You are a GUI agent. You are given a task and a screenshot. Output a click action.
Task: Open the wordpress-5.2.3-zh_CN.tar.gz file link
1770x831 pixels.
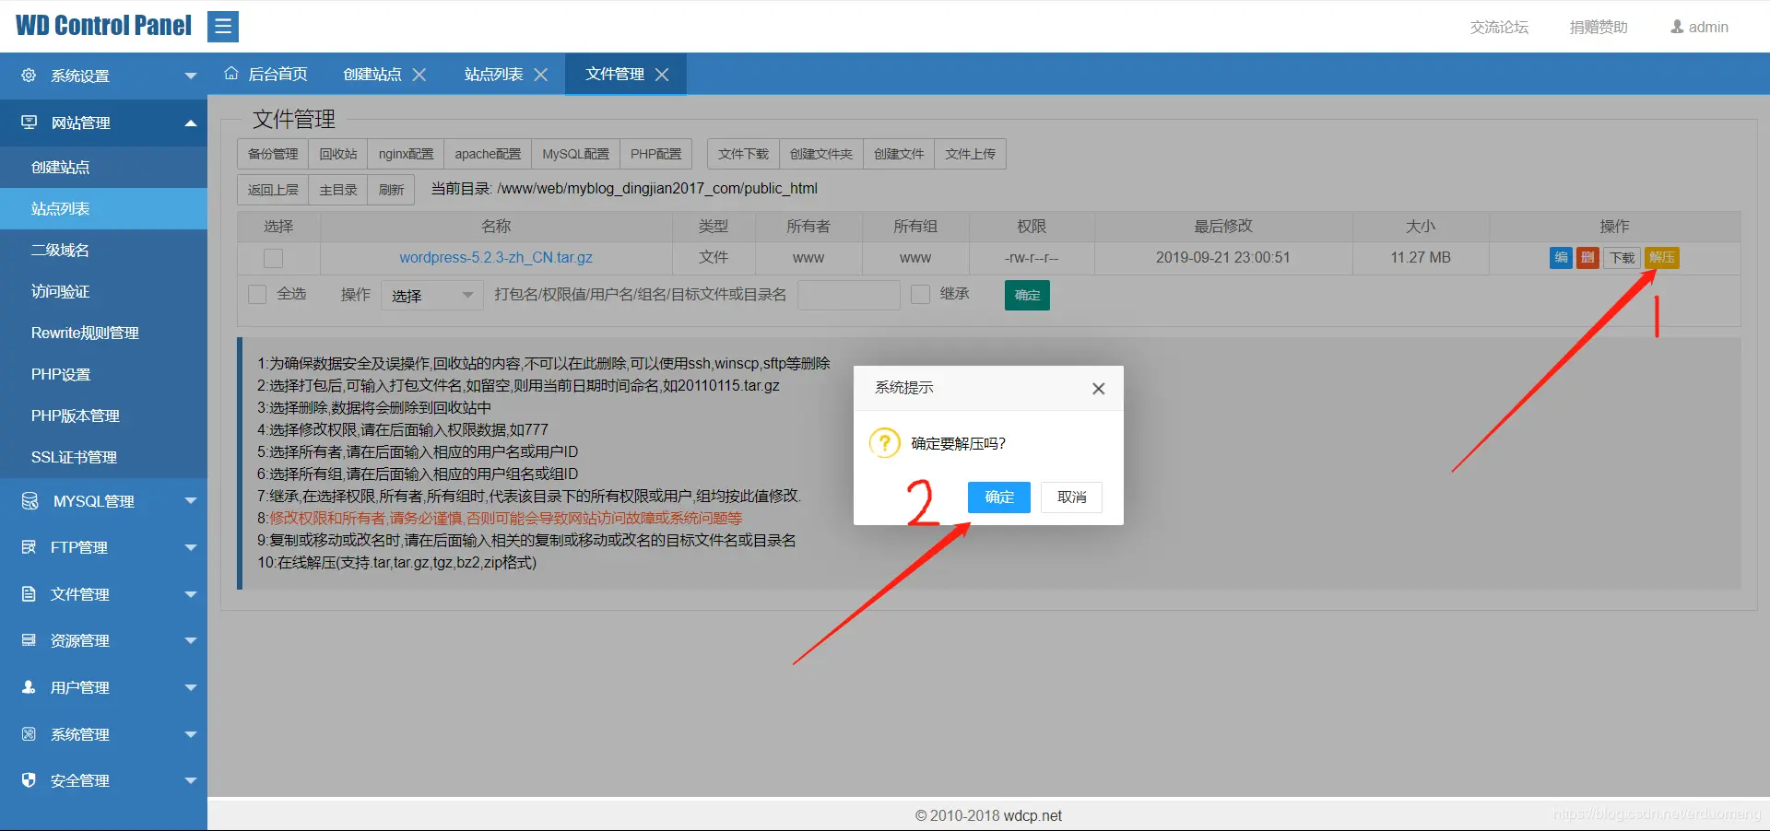(496, 258)
